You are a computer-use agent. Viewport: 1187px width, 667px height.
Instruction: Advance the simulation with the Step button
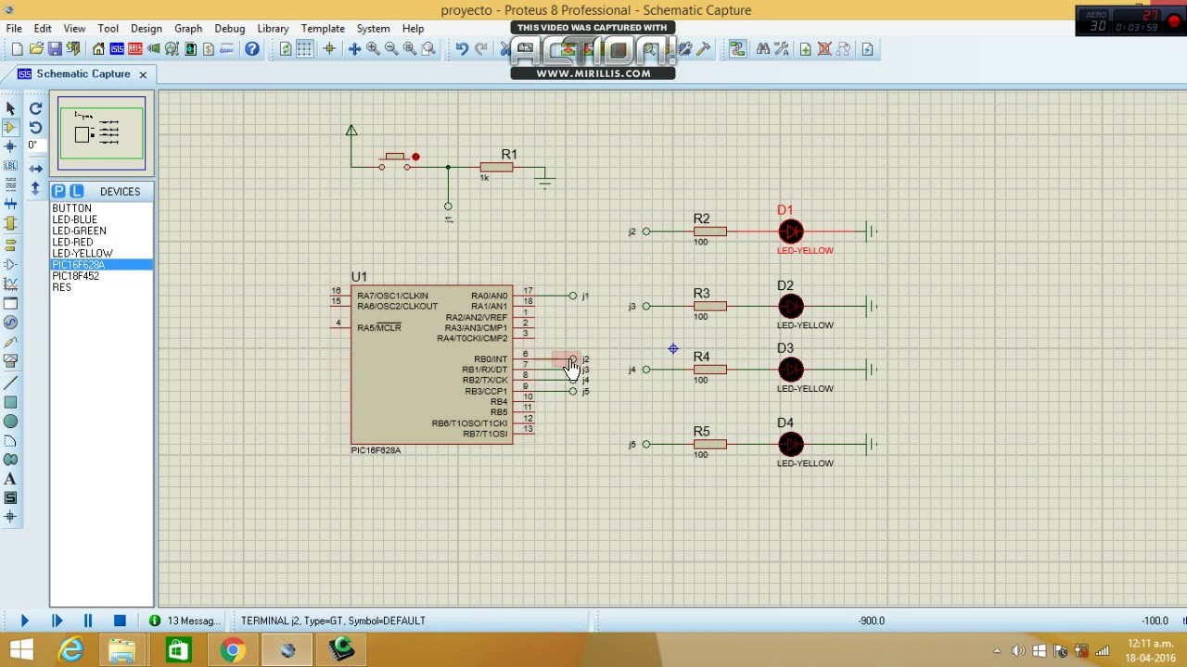(57, 621)
